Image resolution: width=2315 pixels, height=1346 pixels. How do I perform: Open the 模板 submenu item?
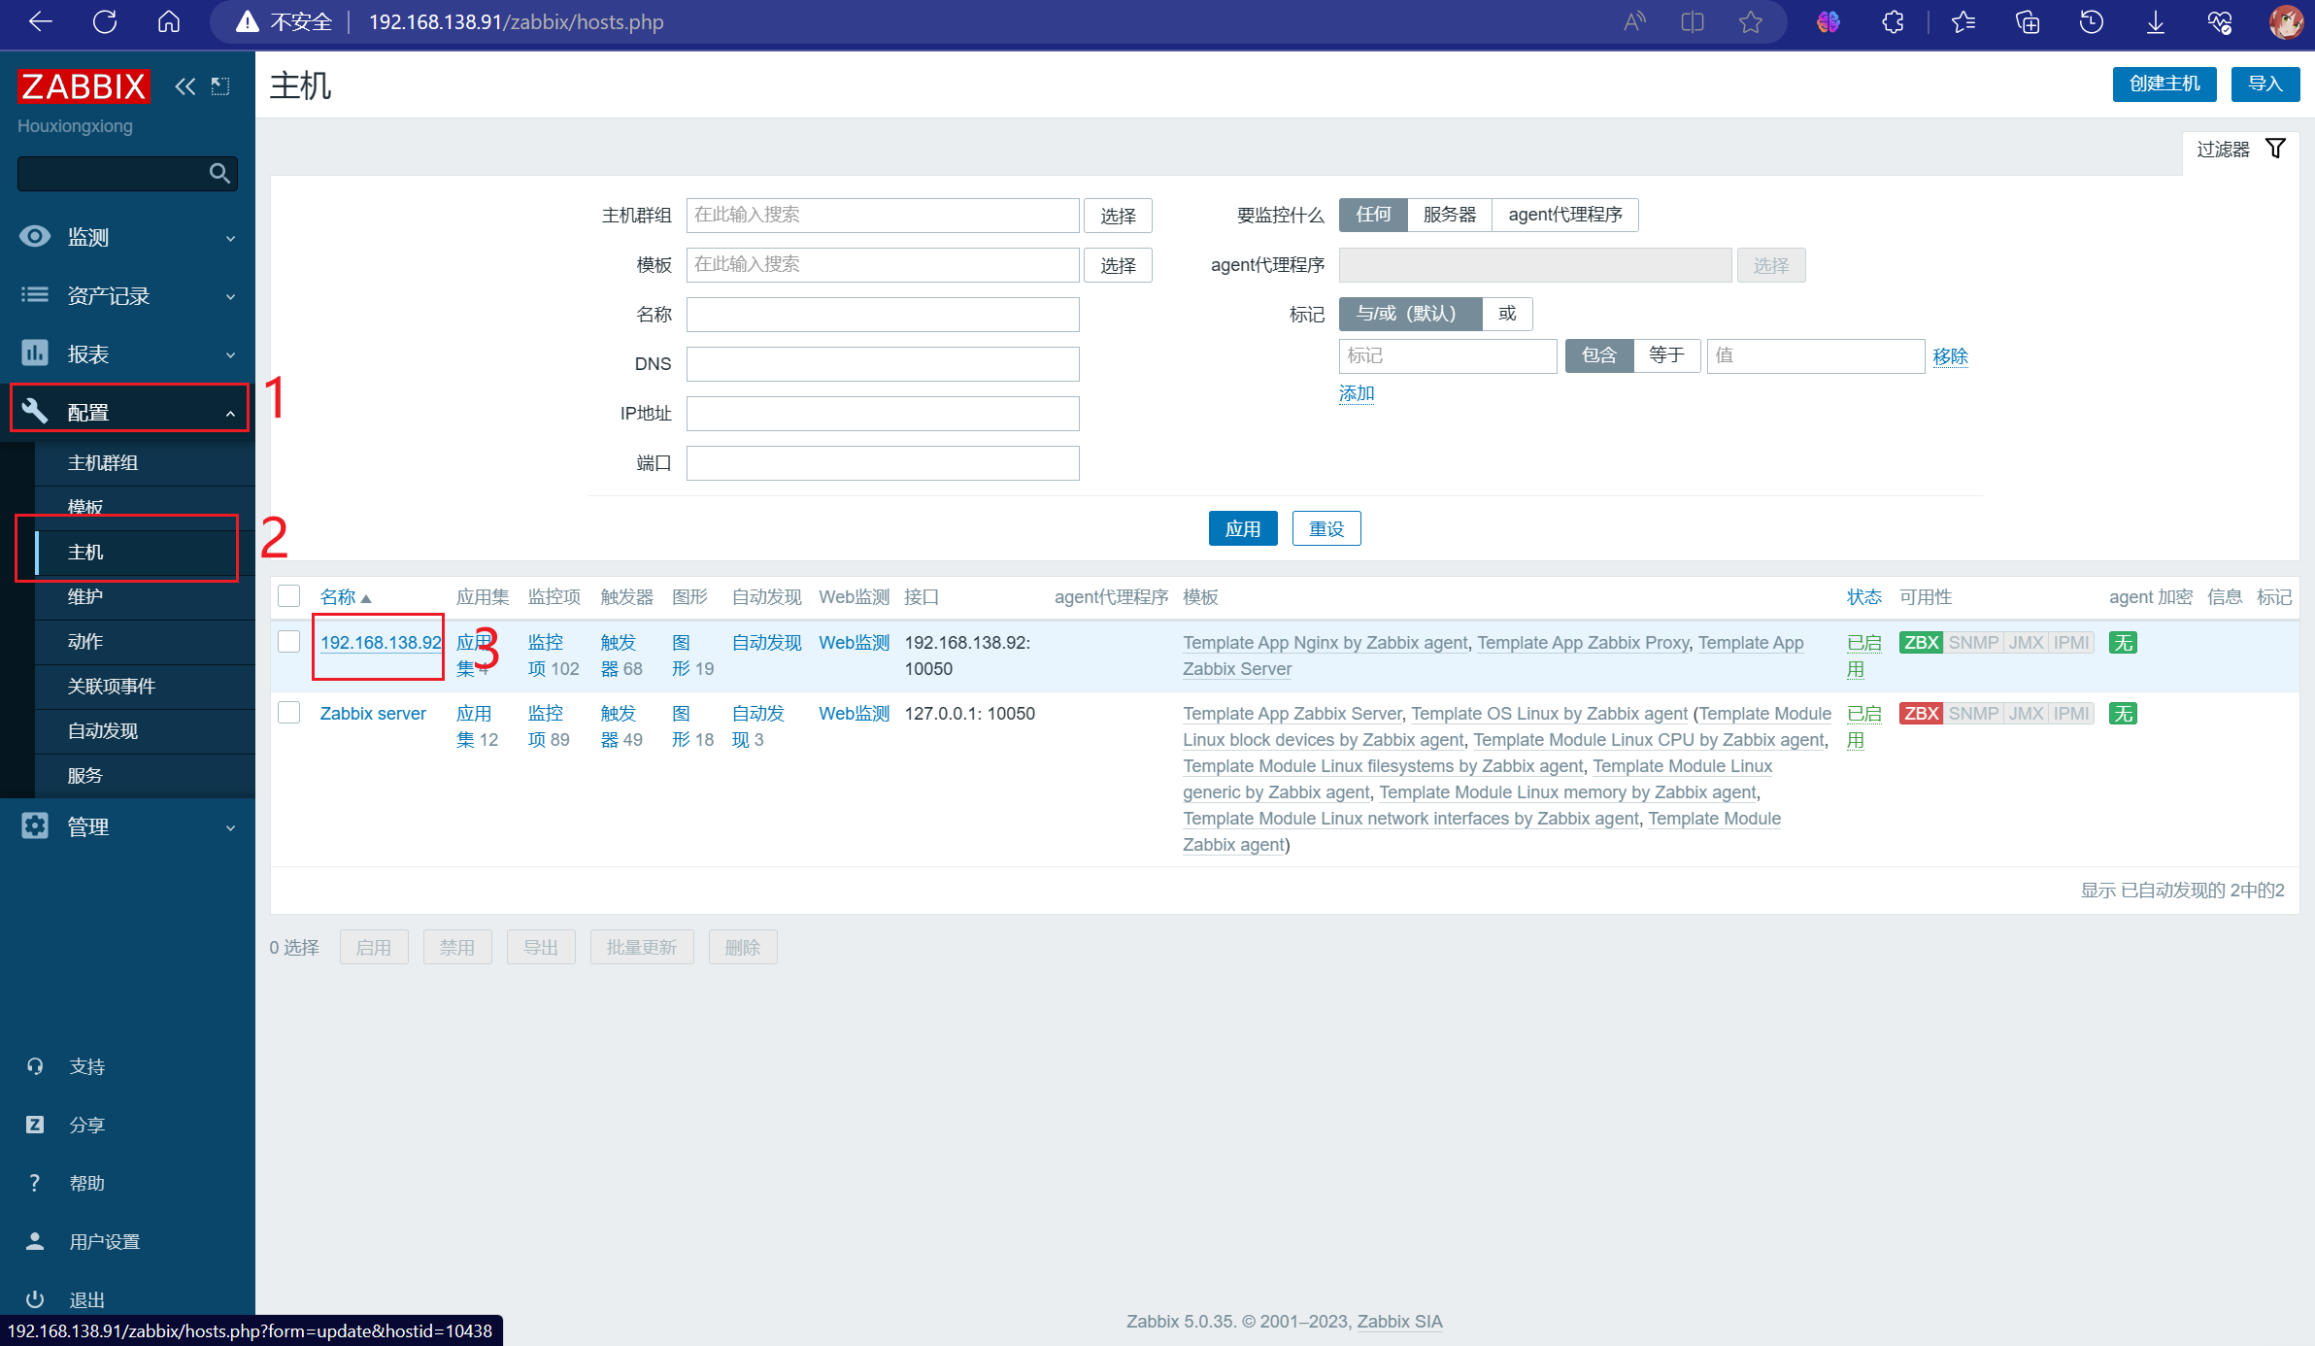[85, 506]
